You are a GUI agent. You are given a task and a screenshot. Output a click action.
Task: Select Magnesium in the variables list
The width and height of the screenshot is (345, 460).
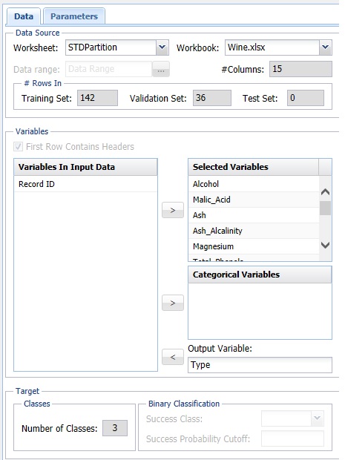click(x=254, y=246)
